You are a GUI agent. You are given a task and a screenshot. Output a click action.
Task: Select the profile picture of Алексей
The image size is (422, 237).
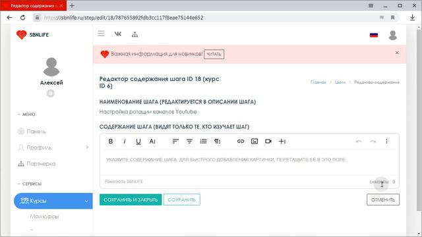click(x=51, y=67)
